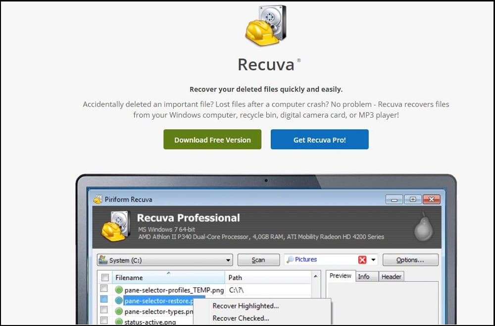Sort the list by Path column
Screen dimensions: 495x326
[x=268, y=278]
